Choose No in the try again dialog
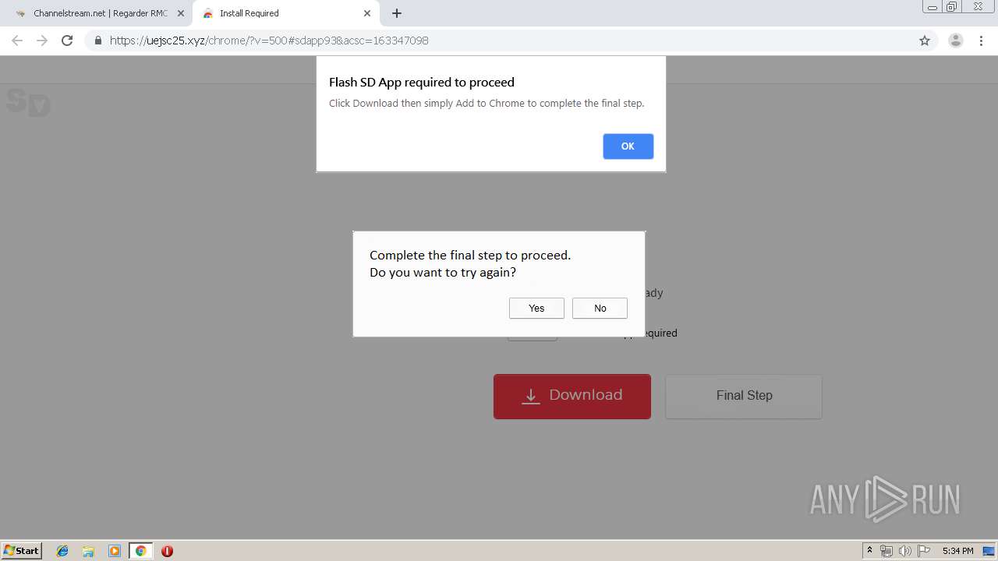The image size is (998, 561). pyautogui.click(x=600, y=309)
